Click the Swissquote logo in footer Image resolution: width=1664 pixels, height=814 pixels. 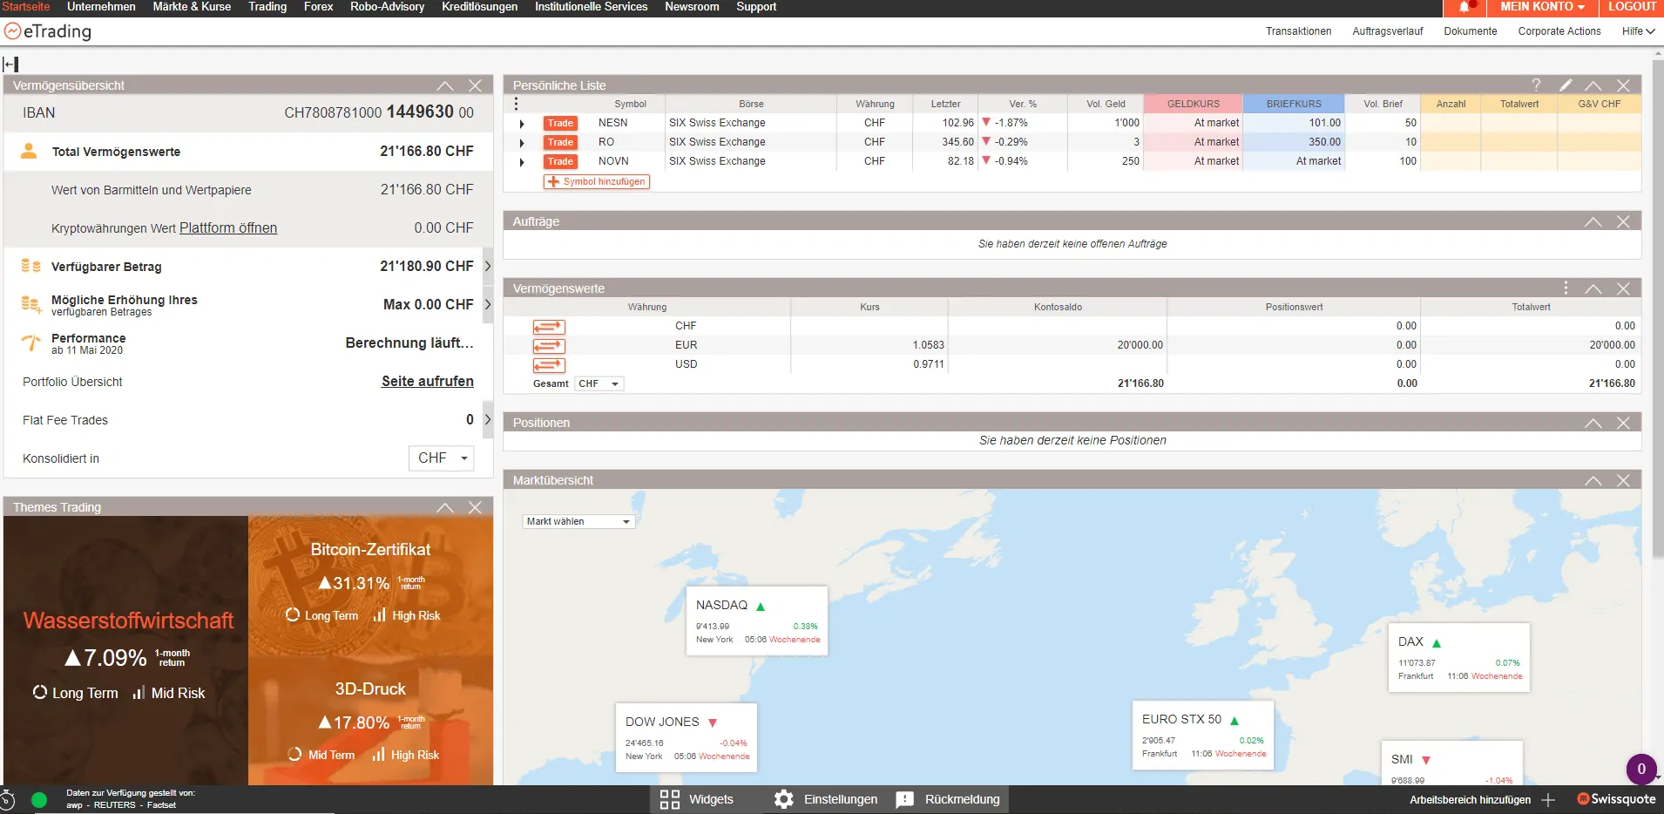click(x=1616, y=799)
